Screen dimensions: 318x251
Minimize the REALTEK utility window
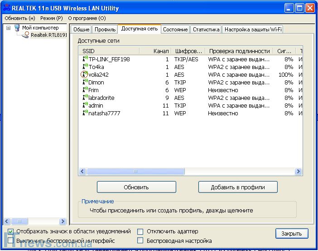point(289,8)
